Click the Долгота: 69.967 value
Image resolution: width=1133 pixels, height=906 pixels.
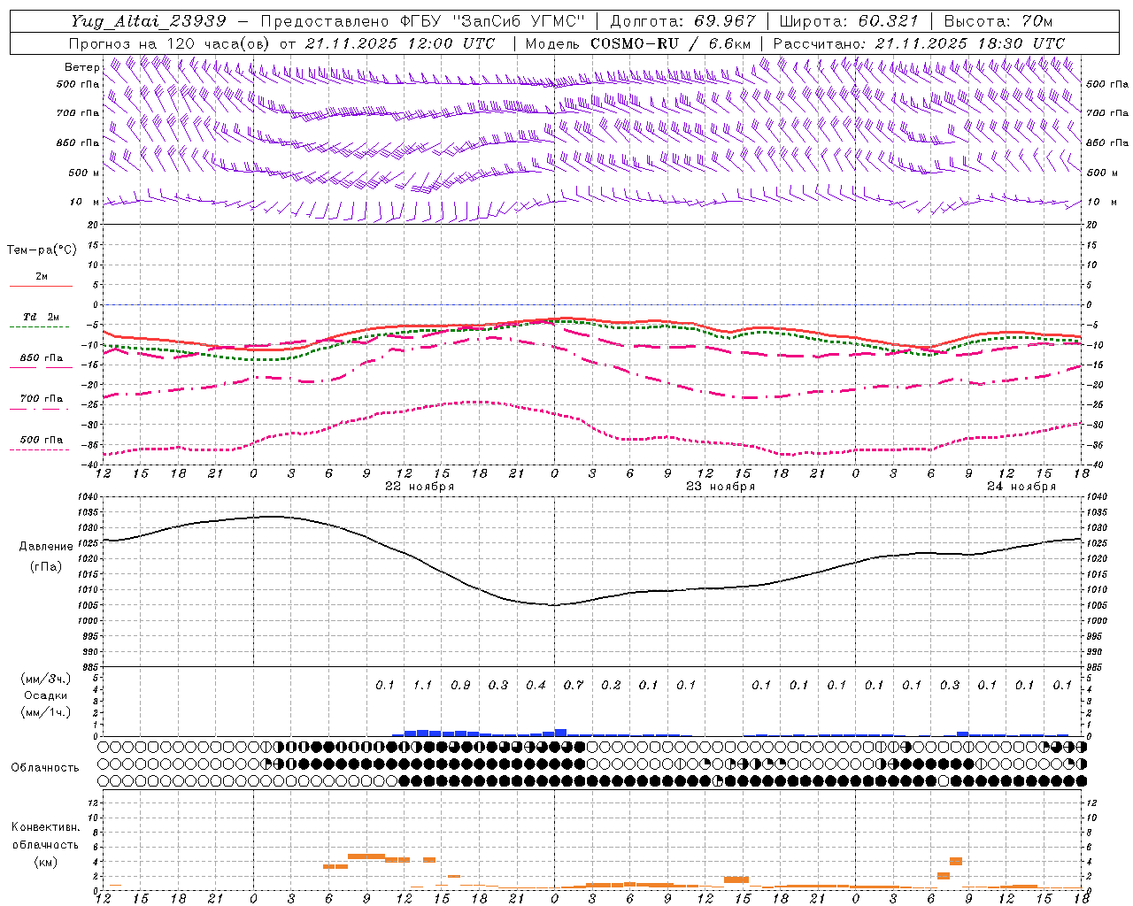click(x=683, y=21)
